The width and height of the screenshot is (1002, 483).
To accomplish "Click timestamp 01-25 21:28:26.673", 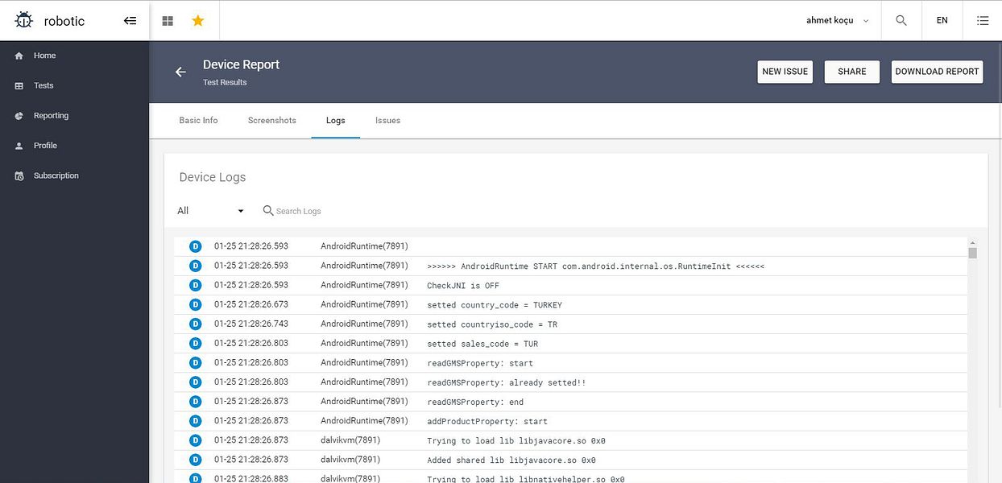I will pyautogui.click(x=251, y=304).
